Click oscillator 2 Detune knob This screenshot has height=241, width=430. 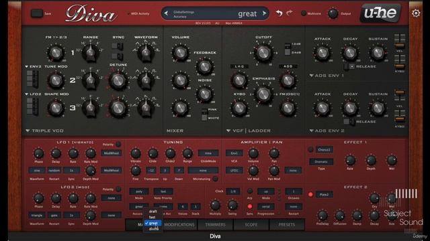click(118, 80)
